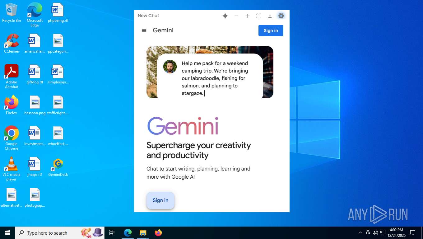Screen dimensions: 423x239
Task: Click the minus zoom-out icon in title bar
Action: coord(236,16)
